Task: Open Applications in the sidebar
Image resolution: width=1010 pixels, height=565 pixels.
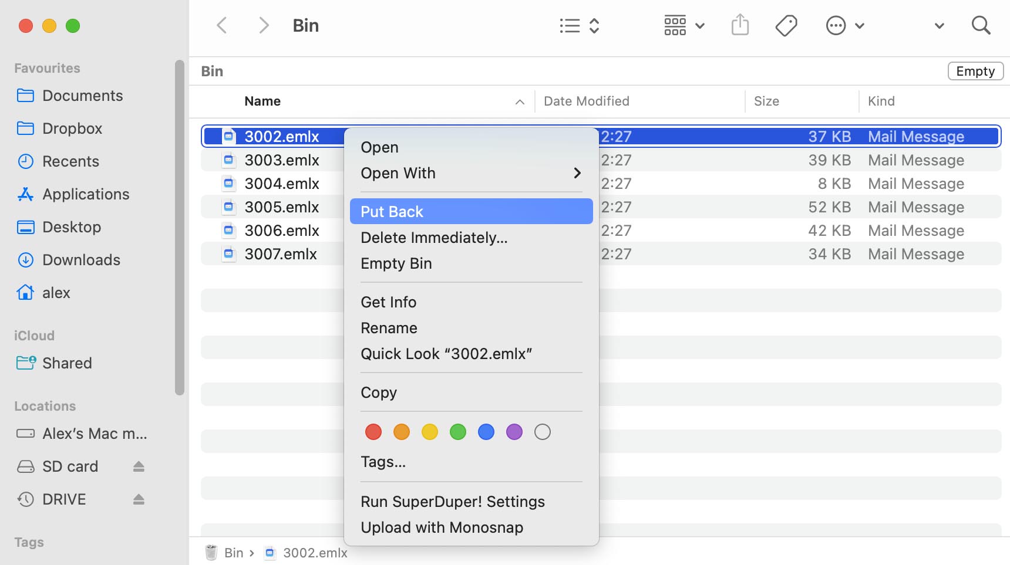Action: pyautogui.click(x=86, y=194)
